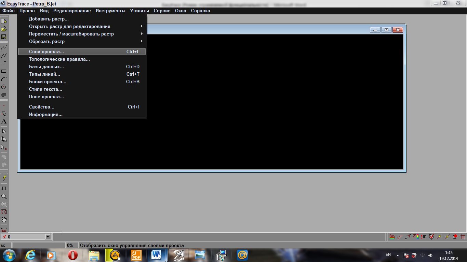Open the Справка menu

[x=201, y=11]
